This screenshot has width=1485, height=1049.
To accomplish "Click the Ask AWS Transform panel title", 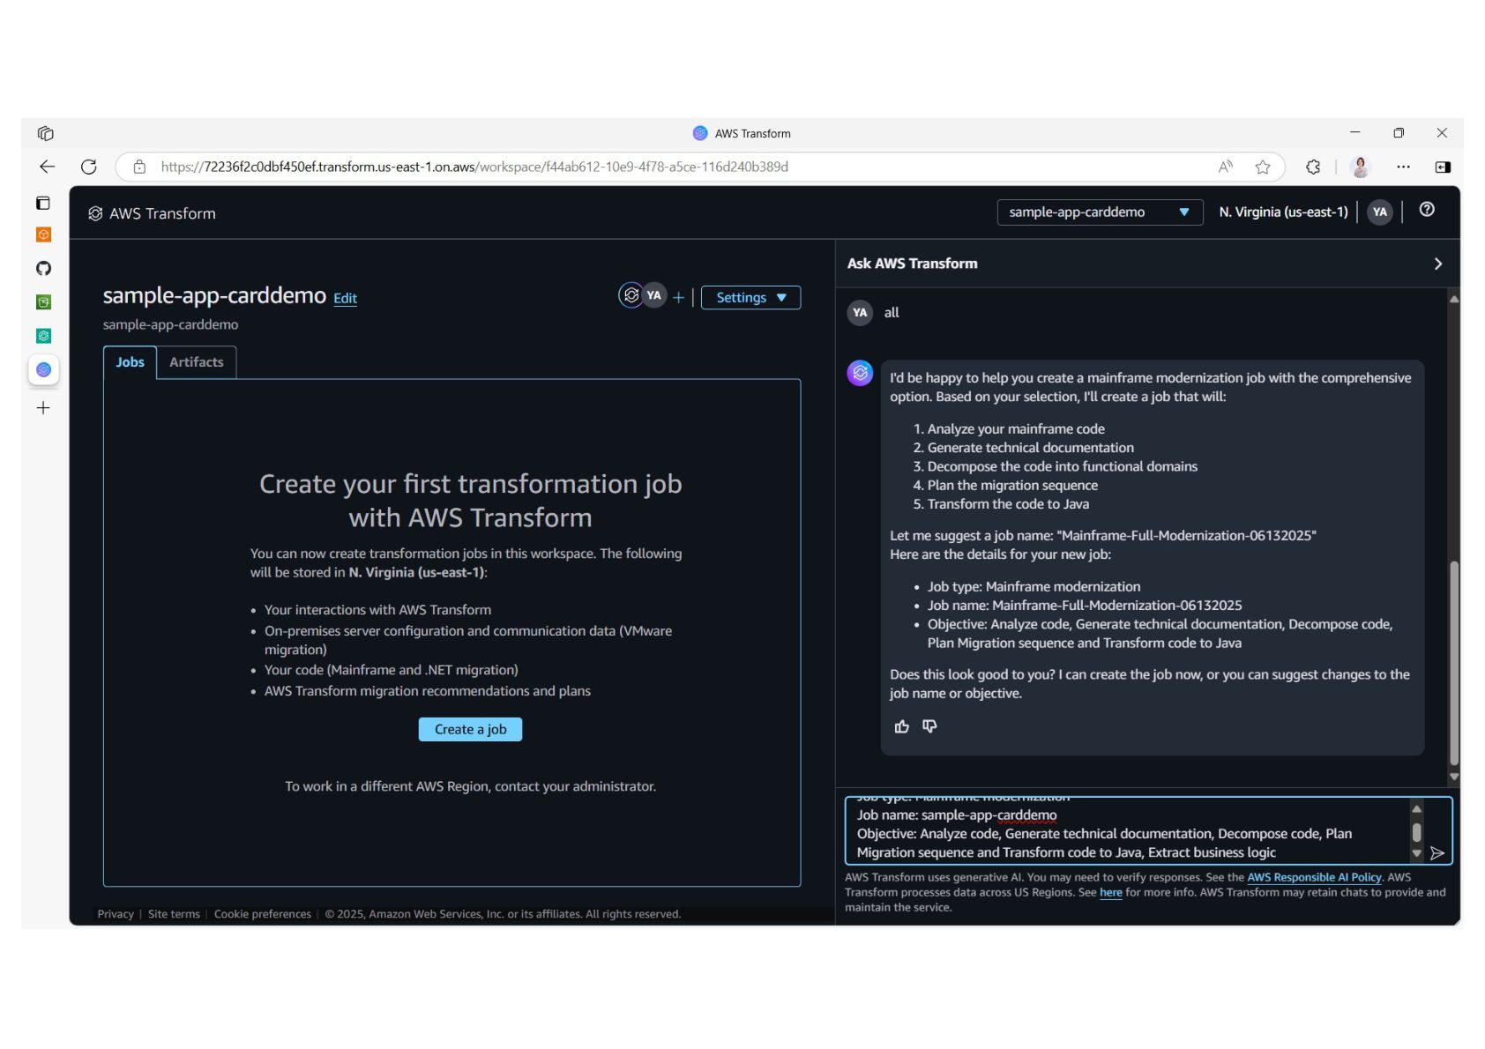I will [x=912, y=264].
